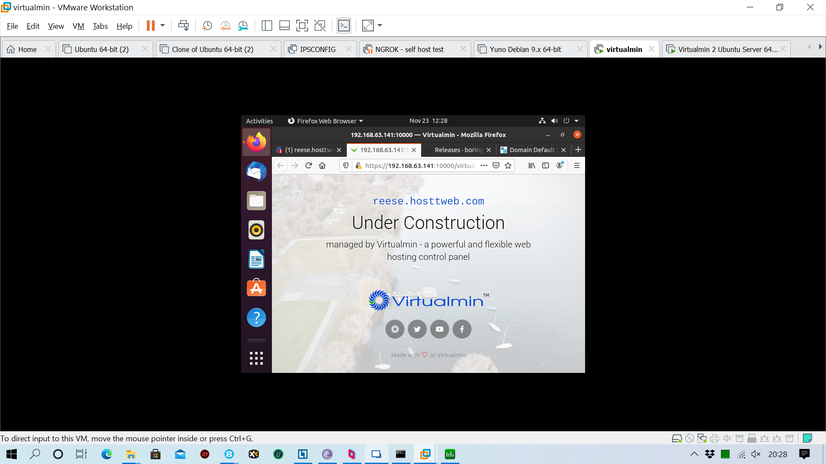Take a snapshot of this VM
This screenshot has height=464, width=826.
point(207,26)
